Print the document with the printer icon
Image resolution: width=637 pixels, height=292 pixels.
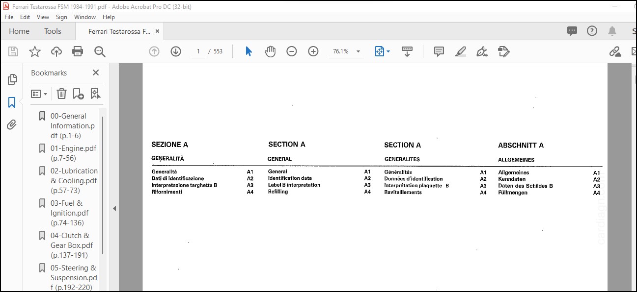click(78, 51)
